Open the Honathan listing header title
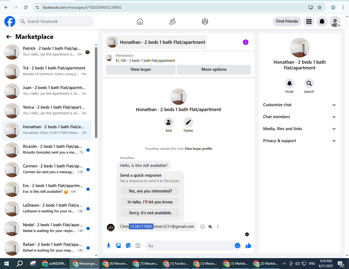Image resolution: width=349 pixels, height=269 pixels. click(156, 42)
